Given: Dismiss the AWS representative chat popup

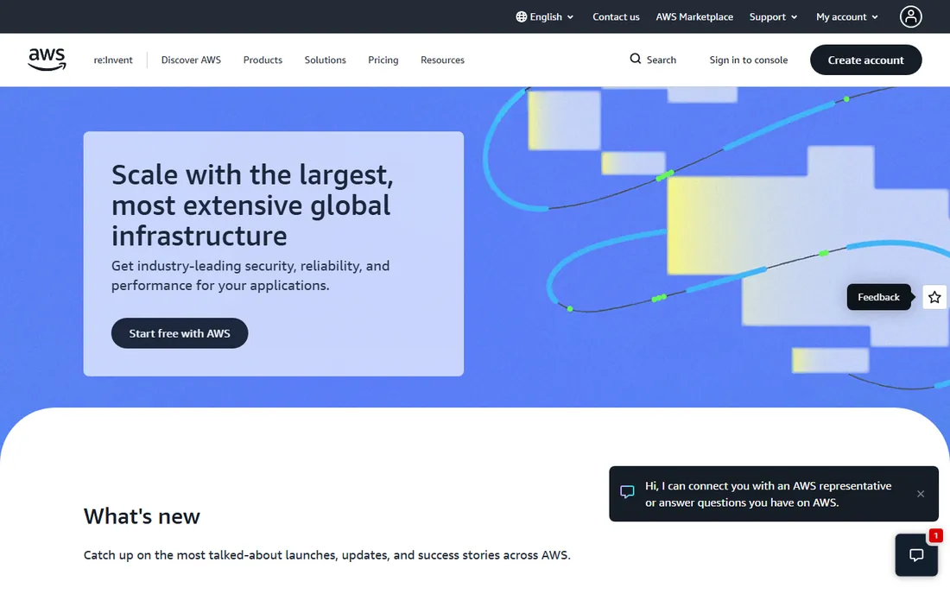Looking at the screenshot, I should tap(921, 494).
